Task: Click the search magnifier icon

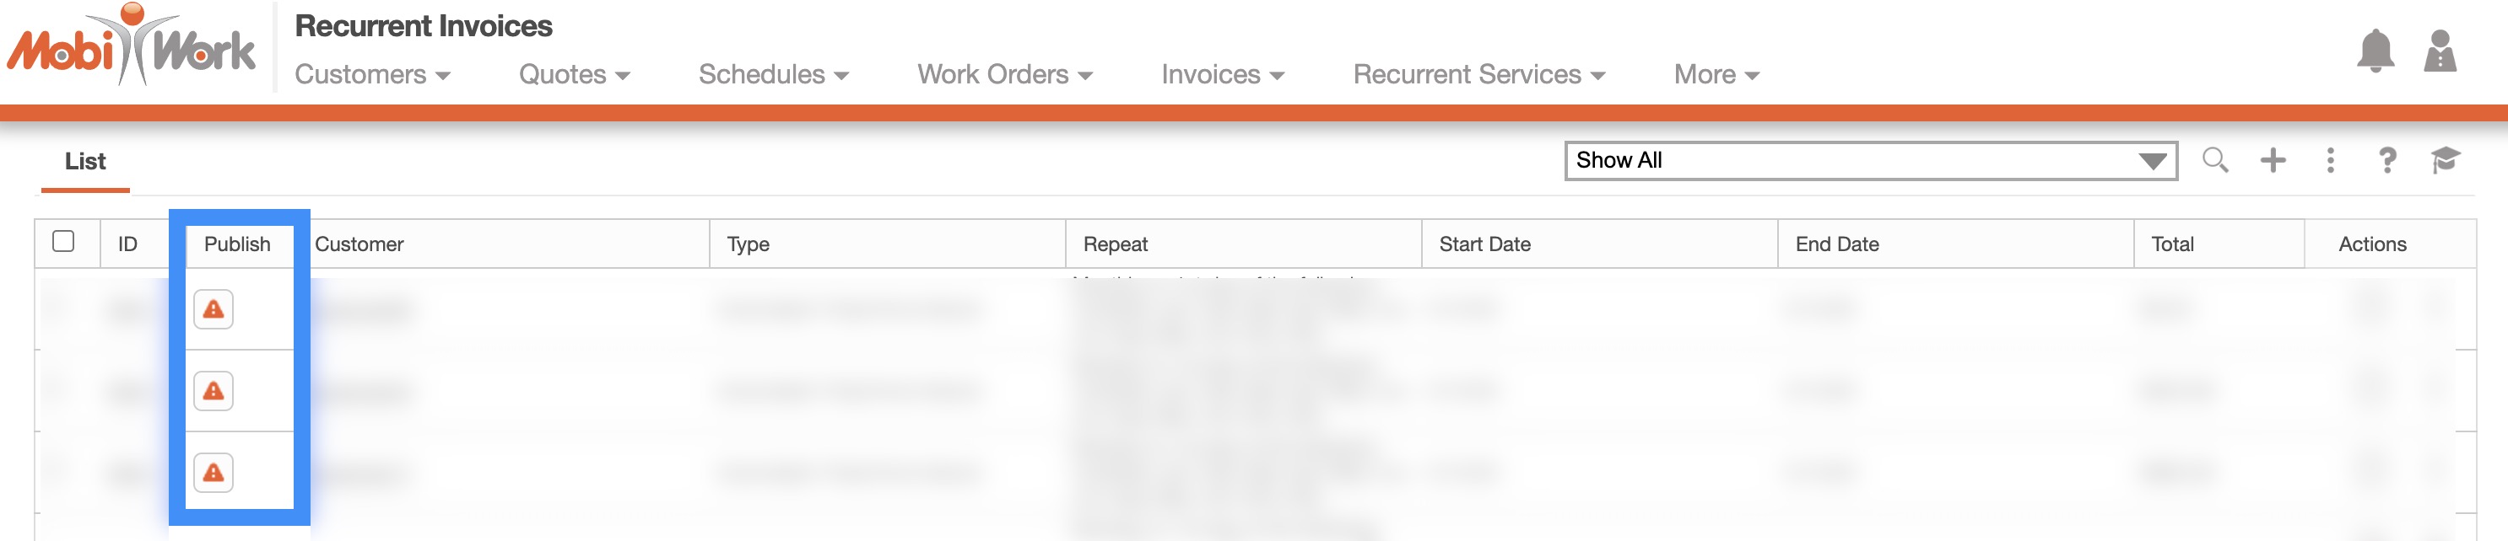Action: 2215,161
